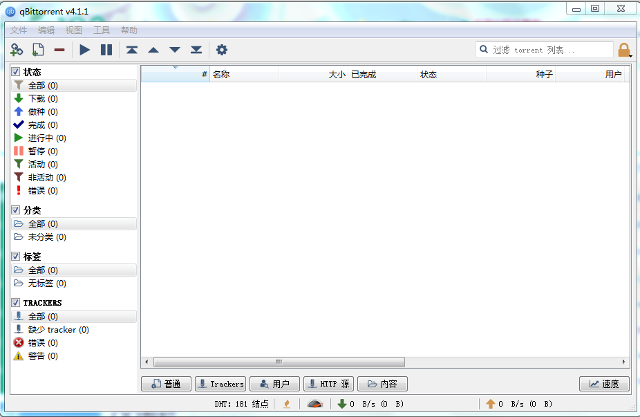Select 错误 (0) under 状态
The width and height of the screenshot is (640, 417).
click(74, 190)
